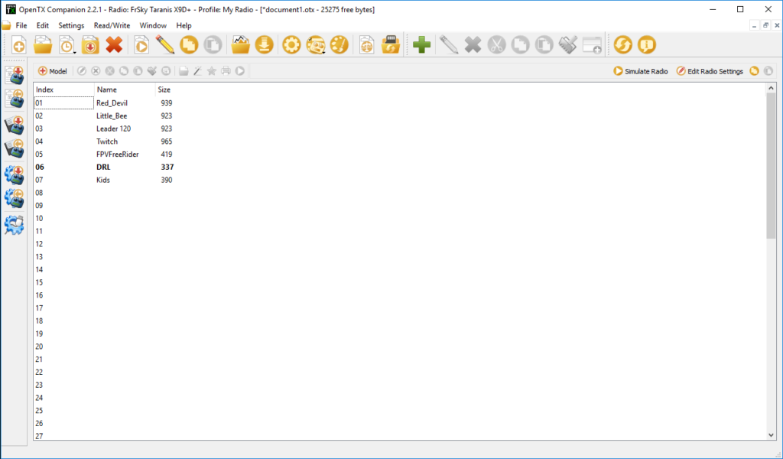Open the Settings menu
783x459 pixels.
click(71, 25)
